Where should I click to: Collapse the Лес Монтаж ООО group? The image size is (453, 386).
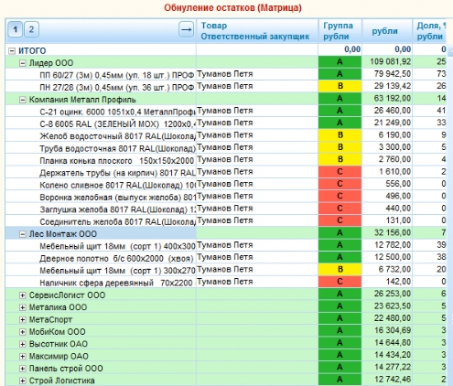tap(22, 234)
